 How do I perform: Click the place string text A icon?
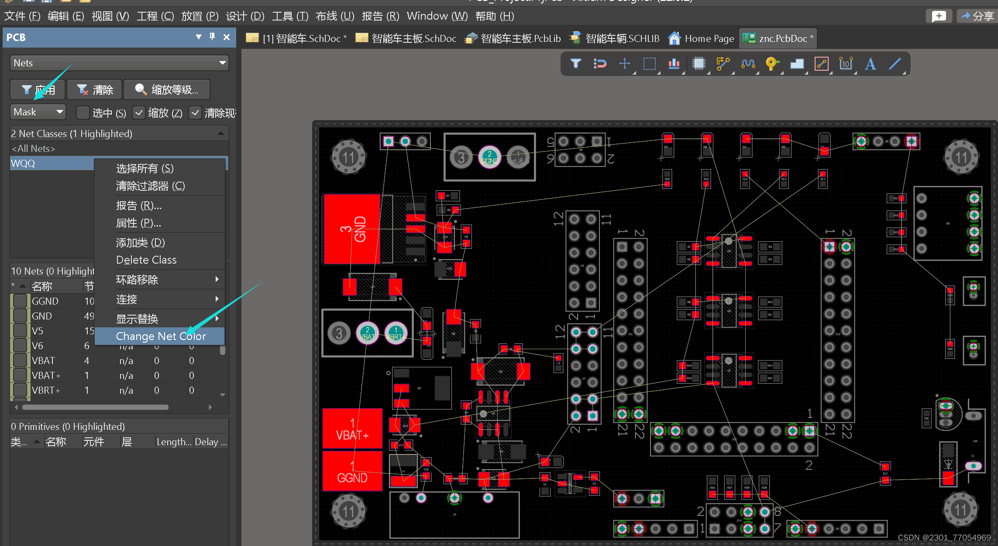[870, 64]
